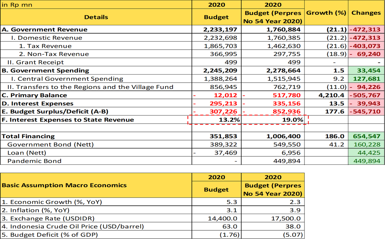Click '4. Indonesia Crude Oil Price (USD/barrel)' label
This screenshot has width=385, height=239.
[x=73, y=227]
